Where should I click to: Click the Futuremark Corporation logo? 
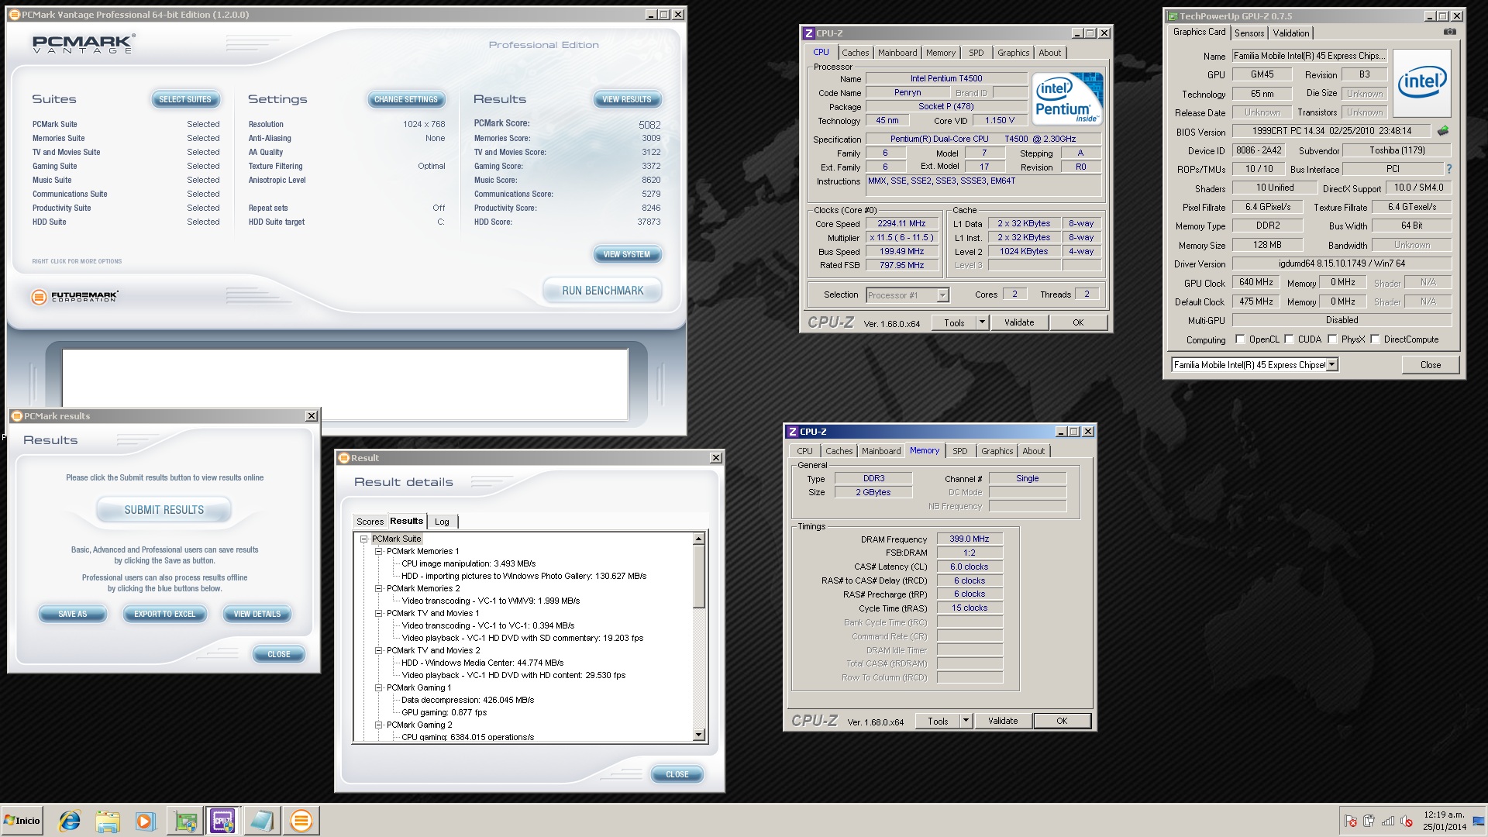75,297
